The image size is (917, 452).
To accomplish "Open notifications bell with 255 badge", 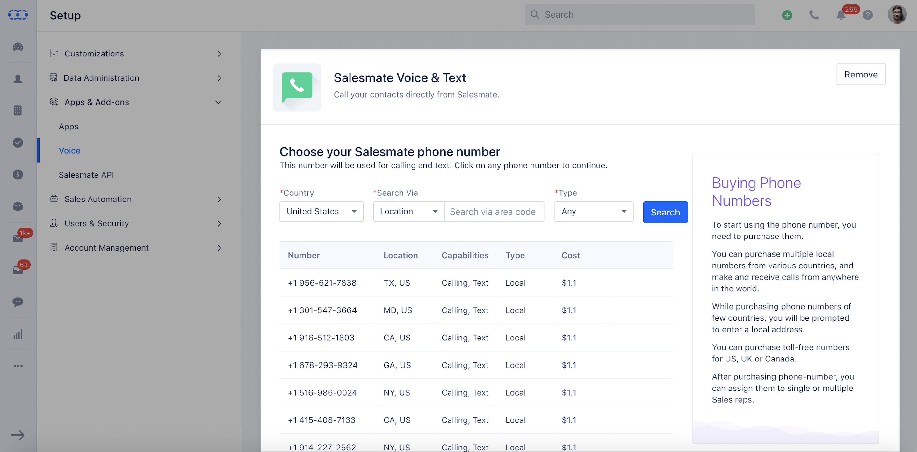I will coord(841,15).
